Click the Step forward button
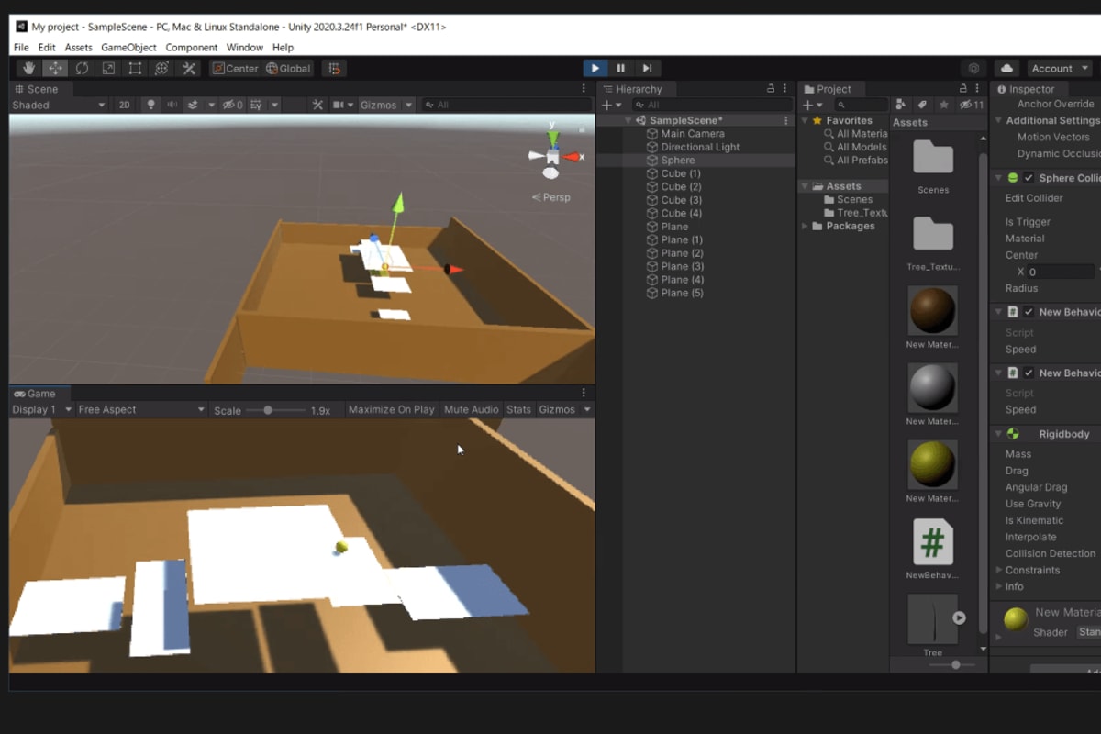 [647, 68]
